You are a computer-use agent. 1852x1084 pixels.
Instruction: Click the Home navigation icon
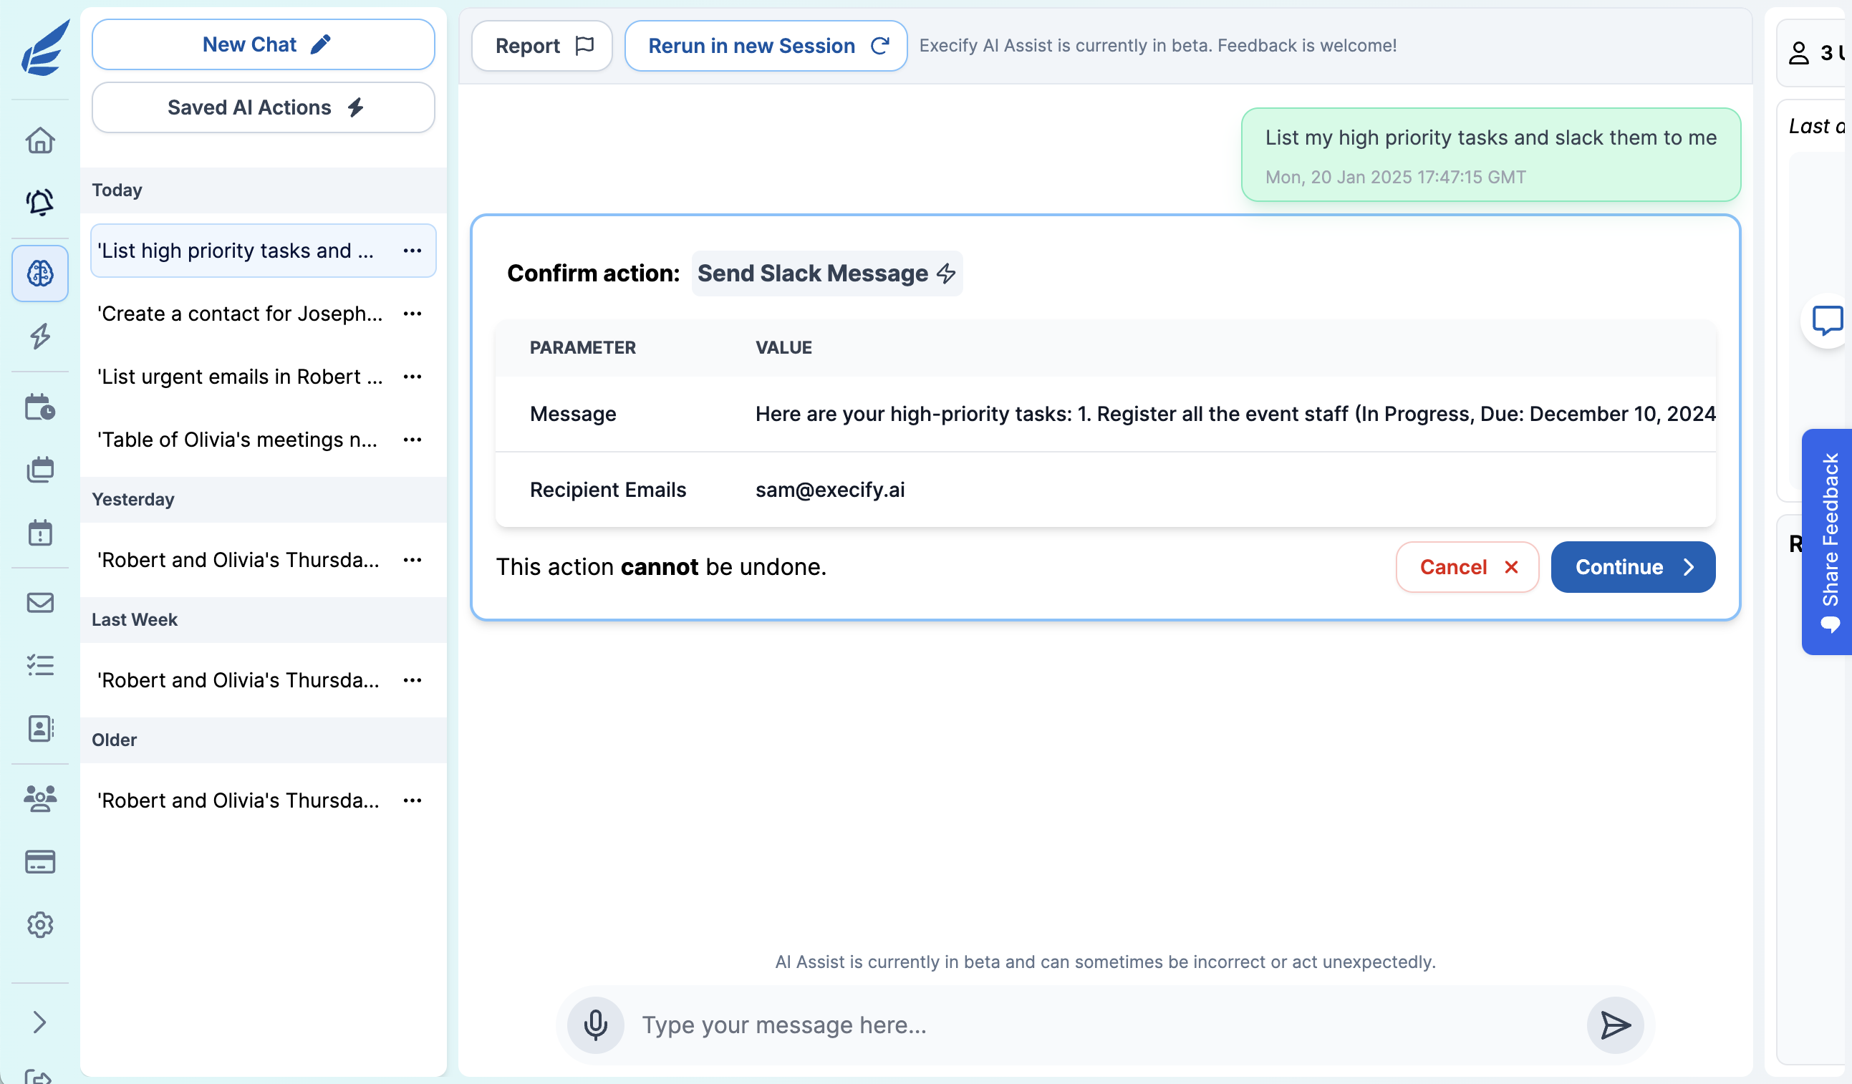click(x=39, y=140)
